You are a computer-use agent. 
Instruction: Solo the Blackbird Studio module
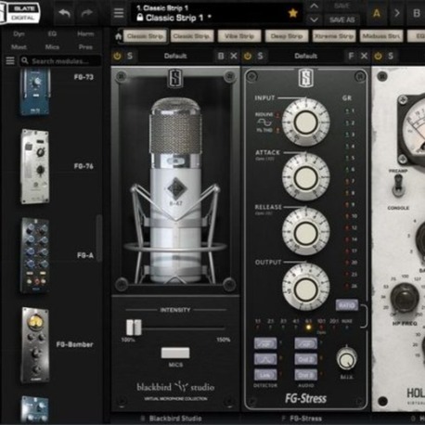click(130, 56)
